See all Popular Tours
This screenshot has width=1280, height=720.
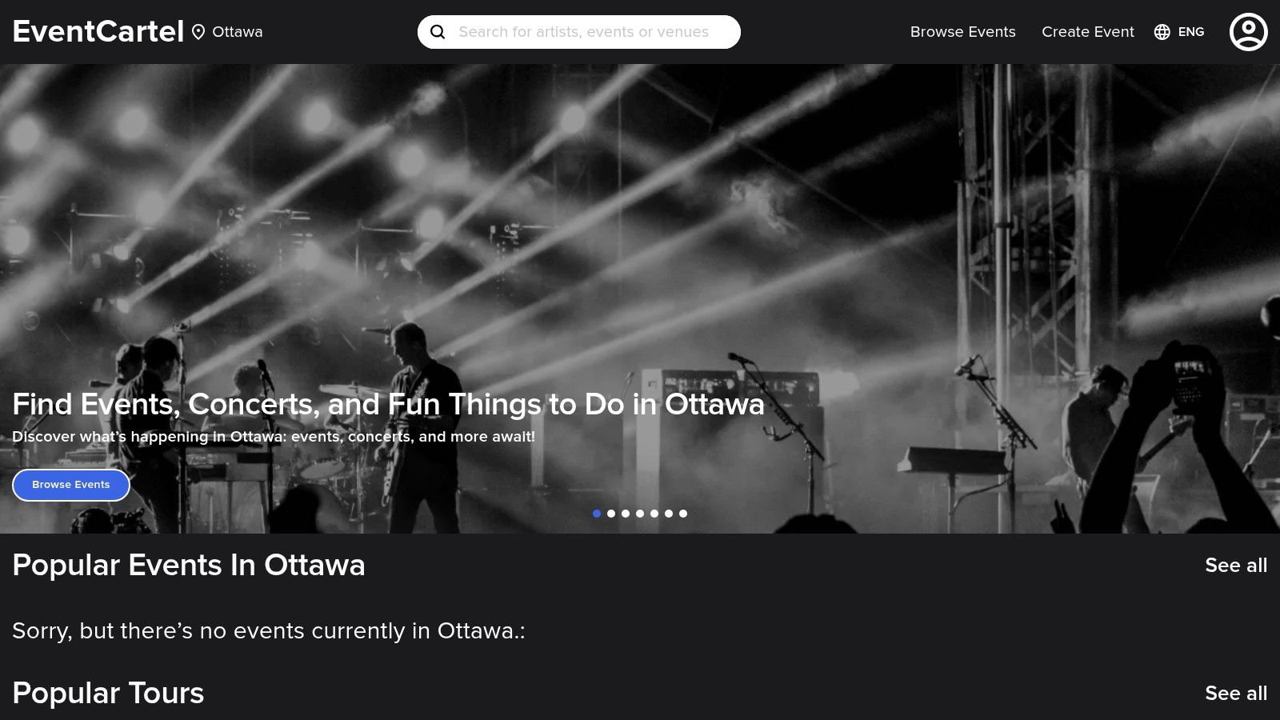tap(1236, 693)
